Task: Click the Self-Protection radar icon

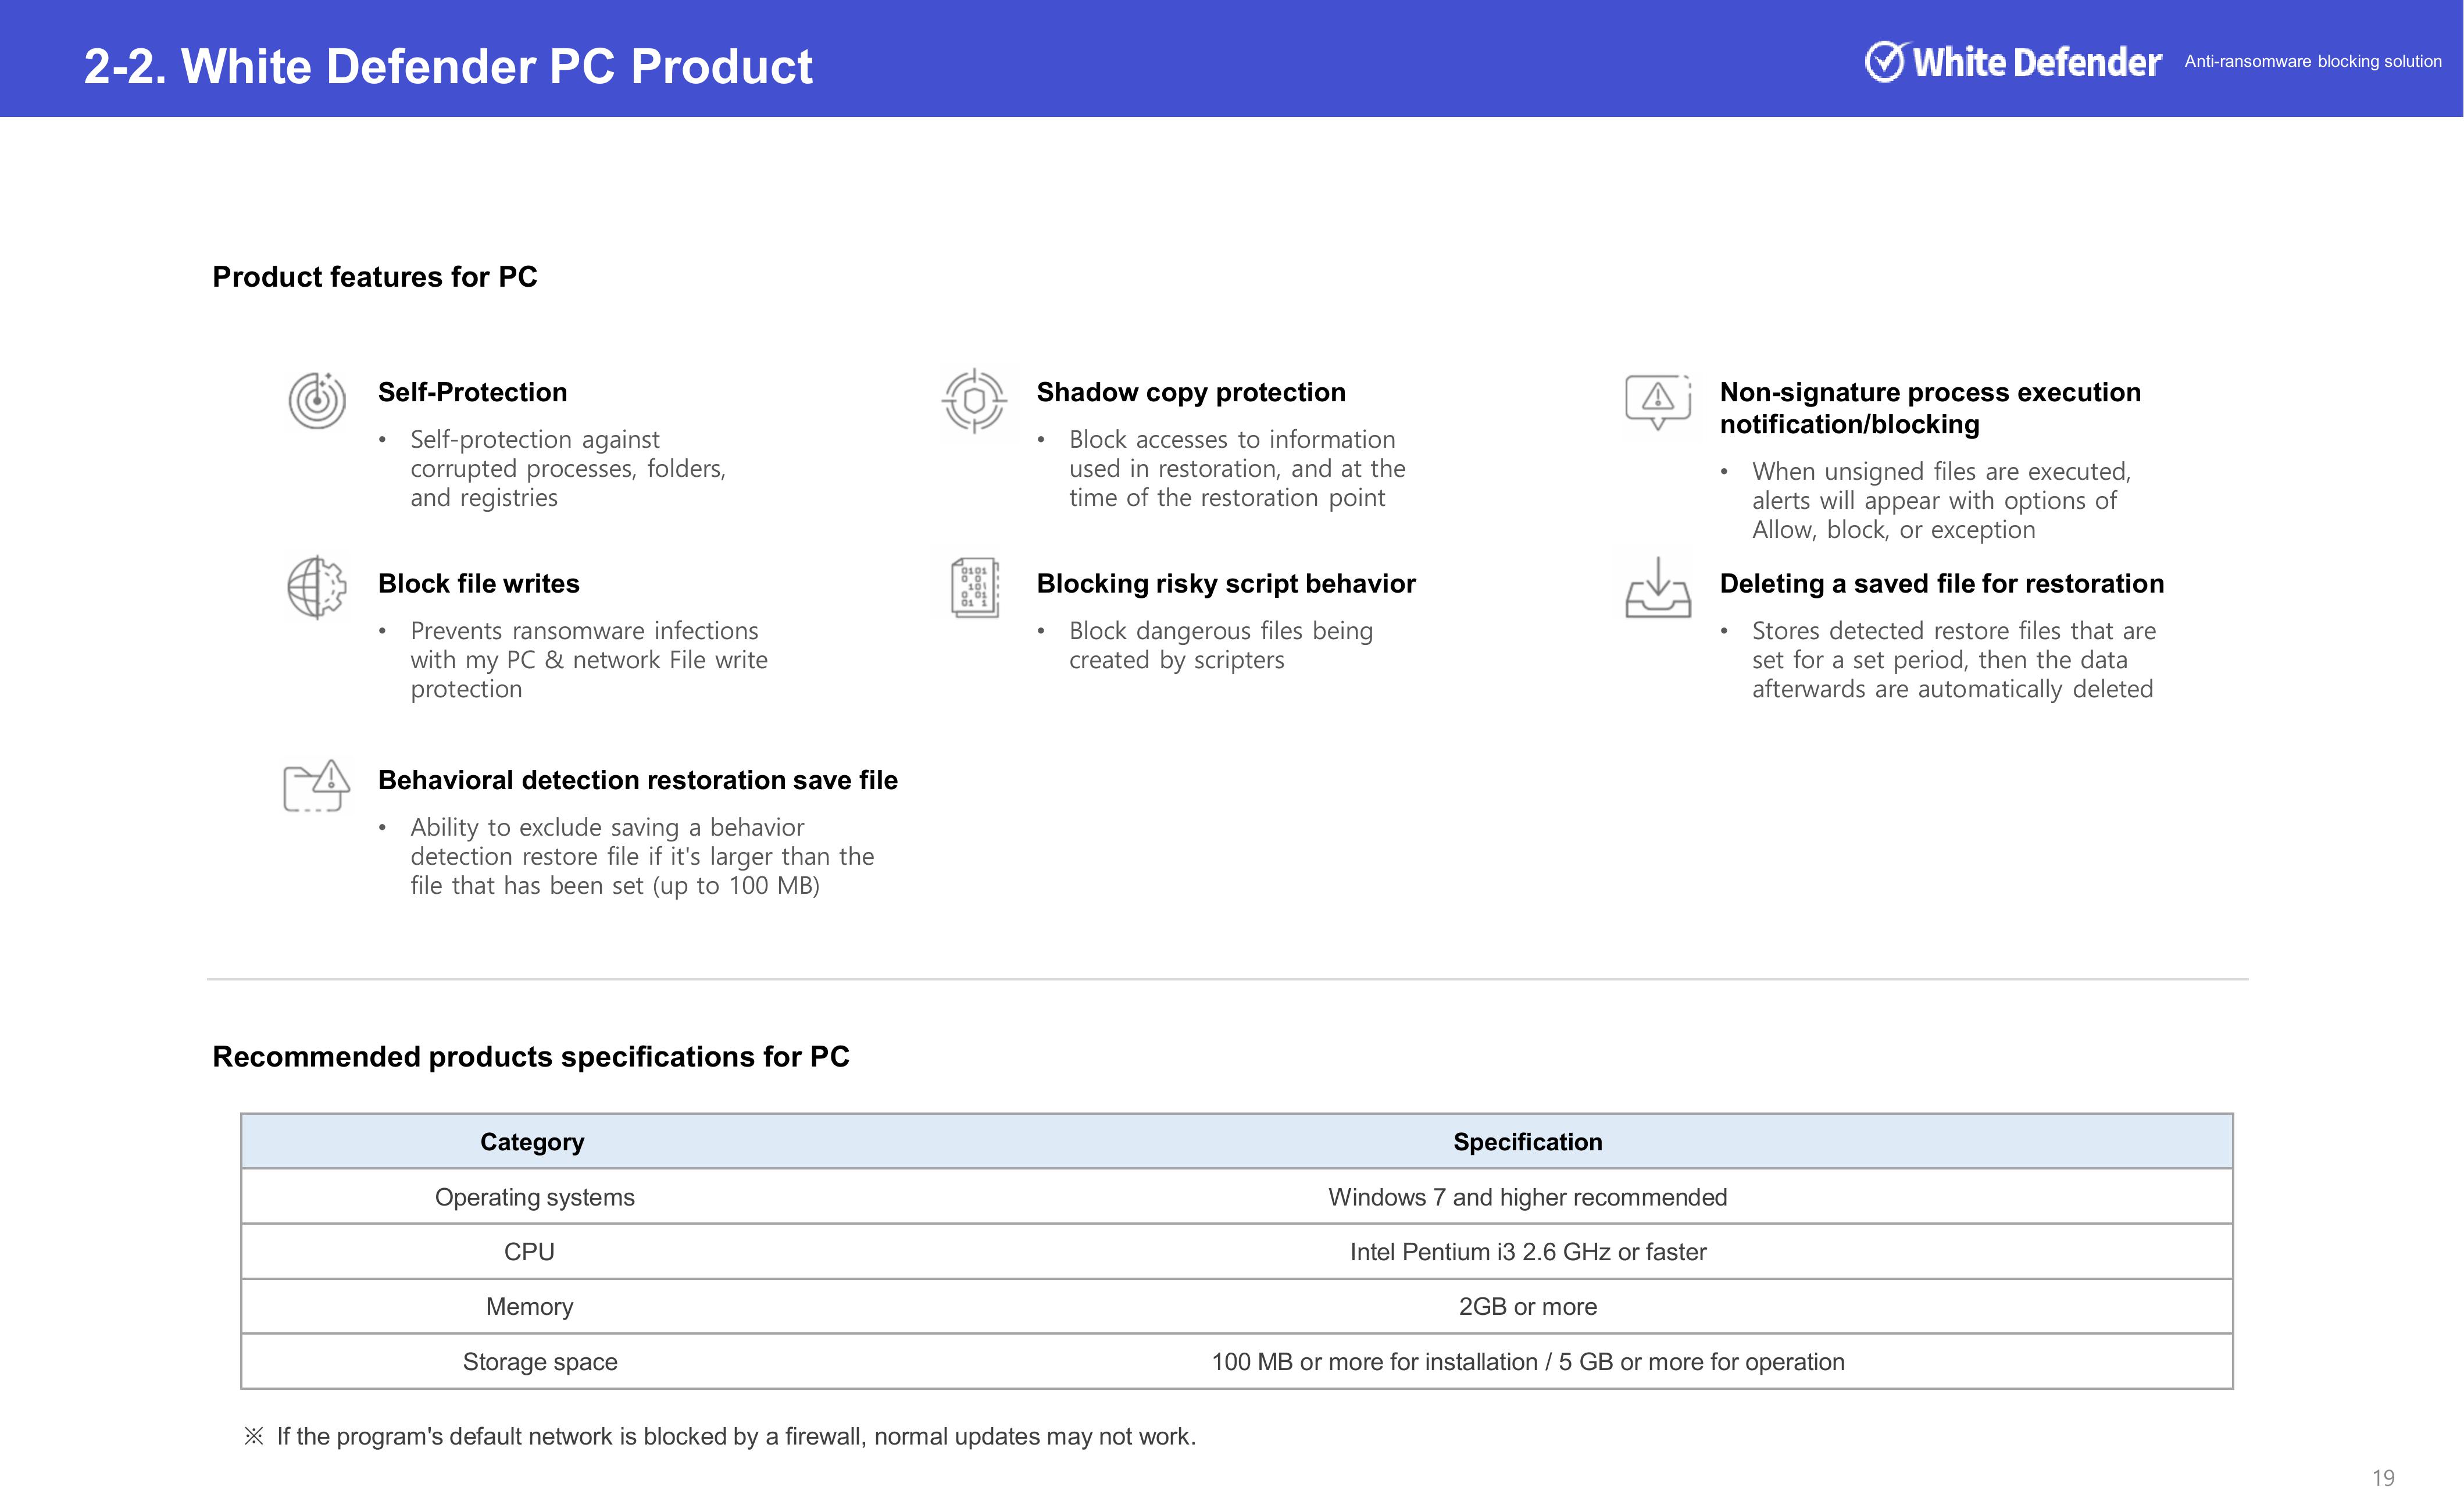Action: [x=317, y=400]
